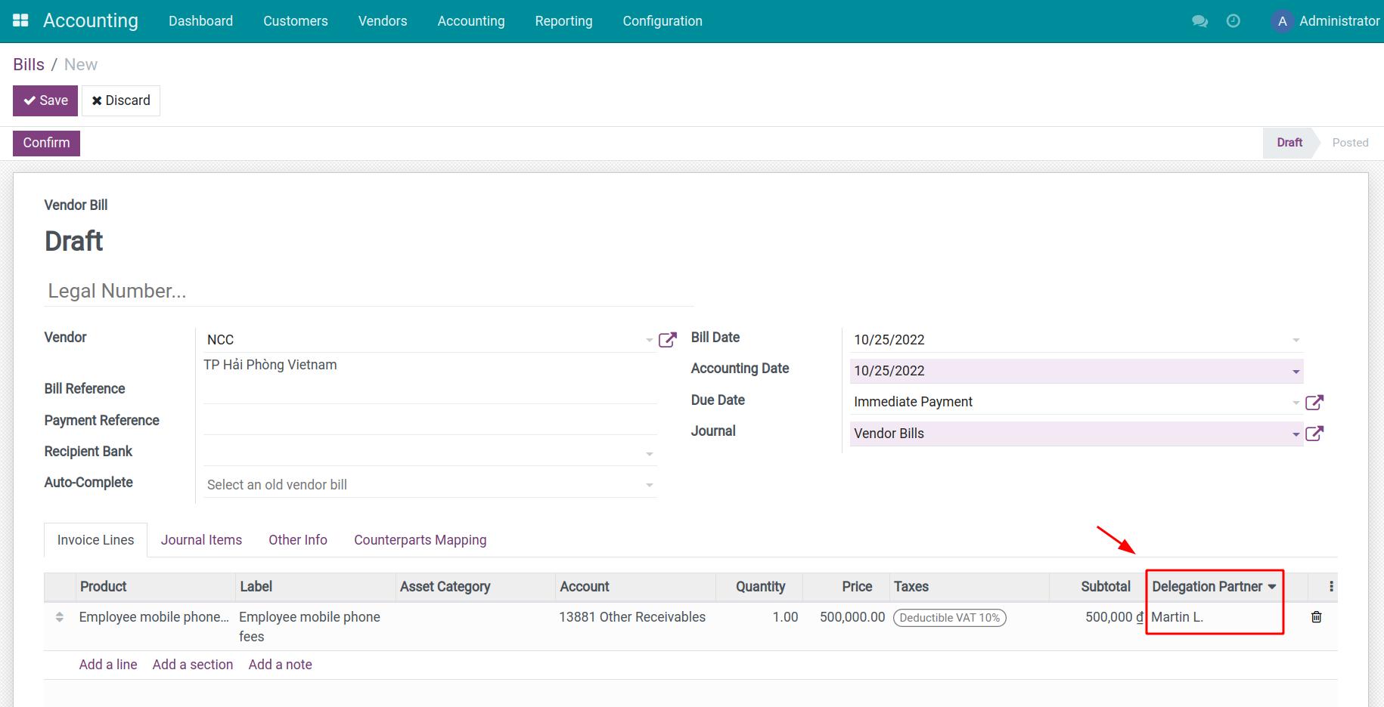The height and width of the screenshot is (707, 1384).
Task: Open the Reporting menu
Action: coord(563,21)
